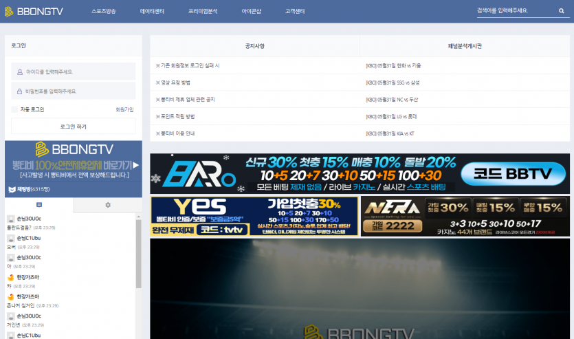574x339 pixels.
Task: Click username 한강가즈아 above 존나커 씹거인
Action: (27, 296)
